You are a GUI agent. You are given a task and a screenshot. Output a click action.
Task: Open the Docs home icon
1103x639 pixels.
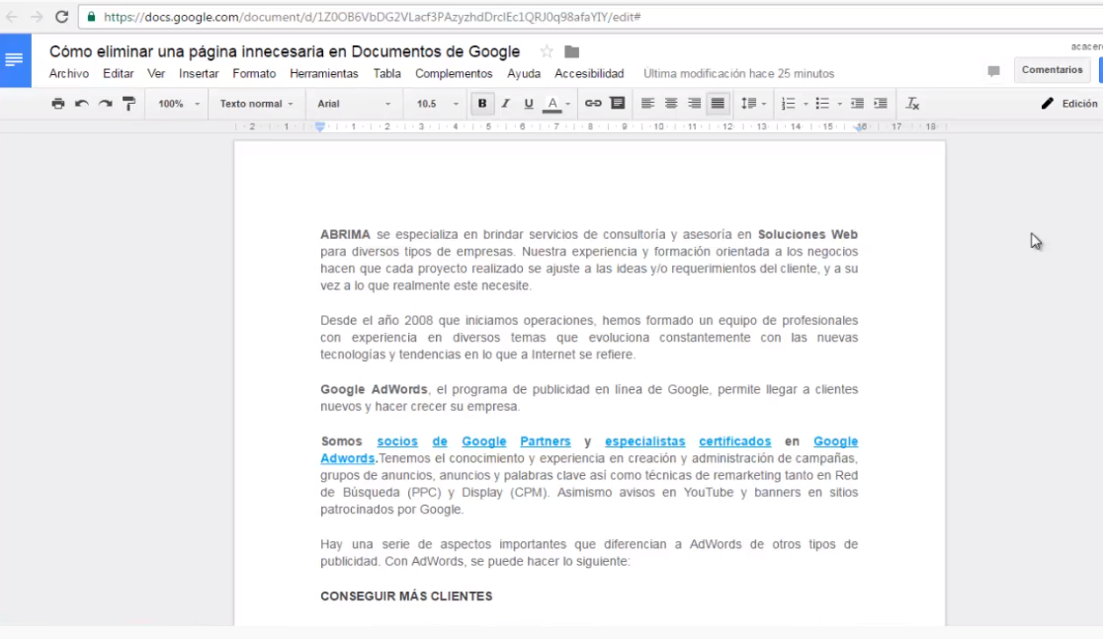pyautogui.click(x=15, y=60)
